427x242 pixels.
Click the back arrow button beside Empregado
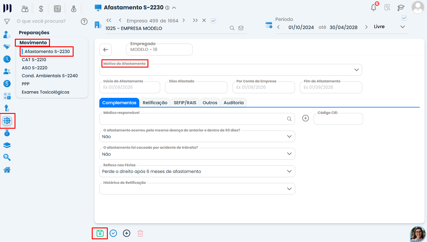tap(105, 50)
